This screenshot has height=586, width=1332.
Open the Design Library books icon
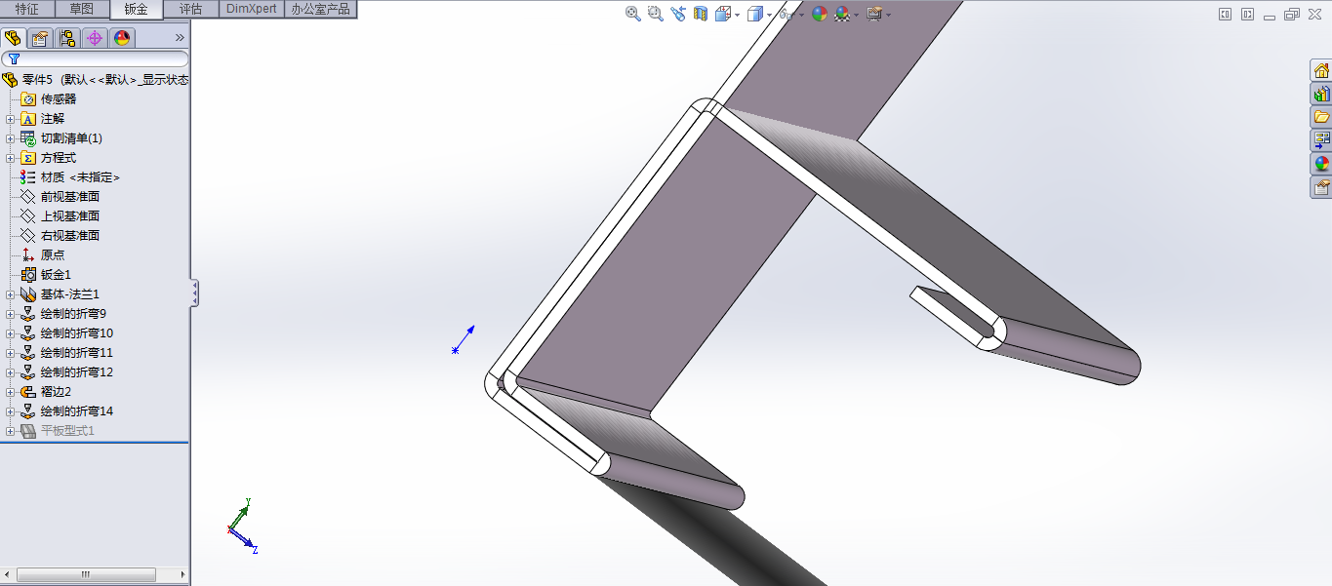(x=1323, y=95)
